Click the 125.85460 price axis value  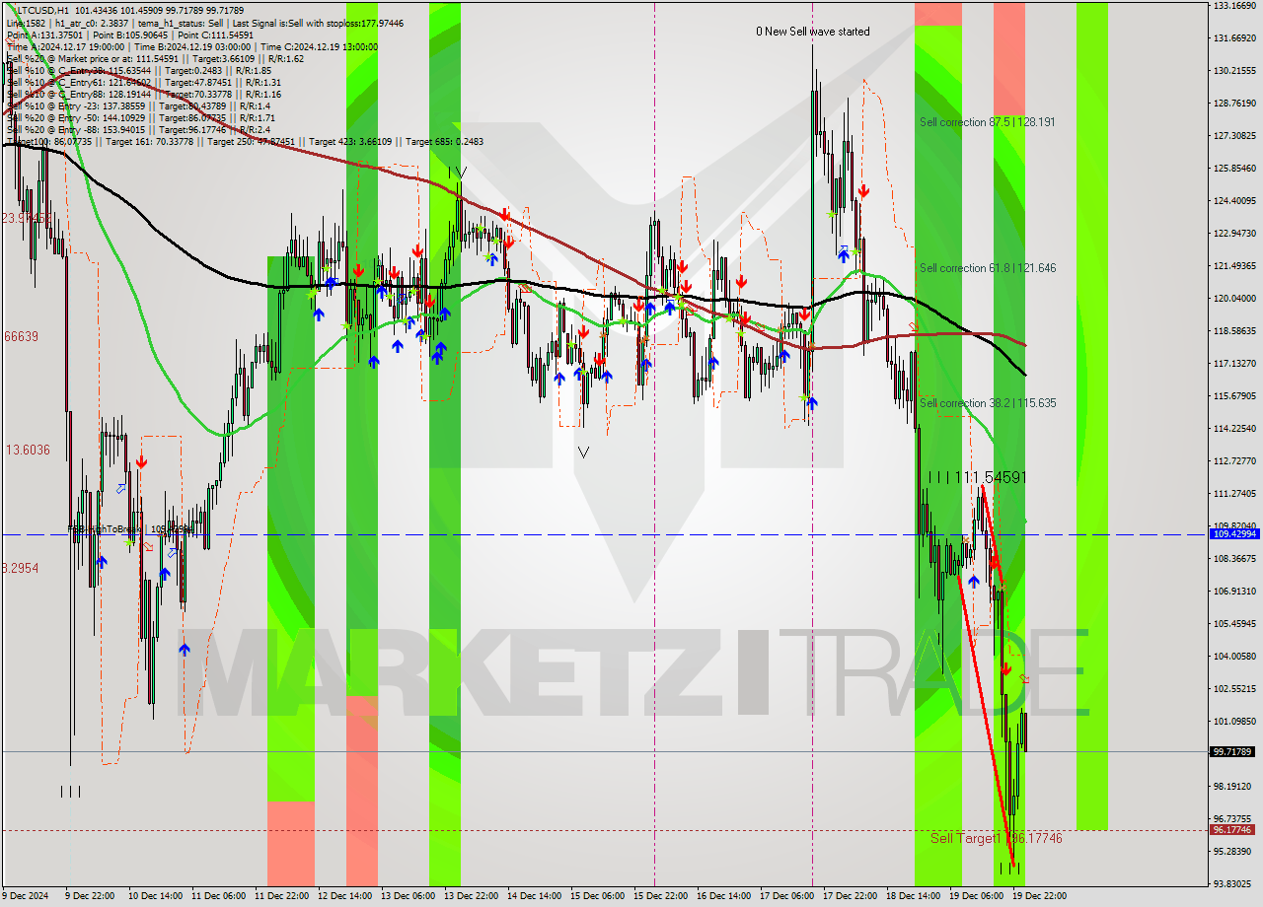pos(1234,168)
